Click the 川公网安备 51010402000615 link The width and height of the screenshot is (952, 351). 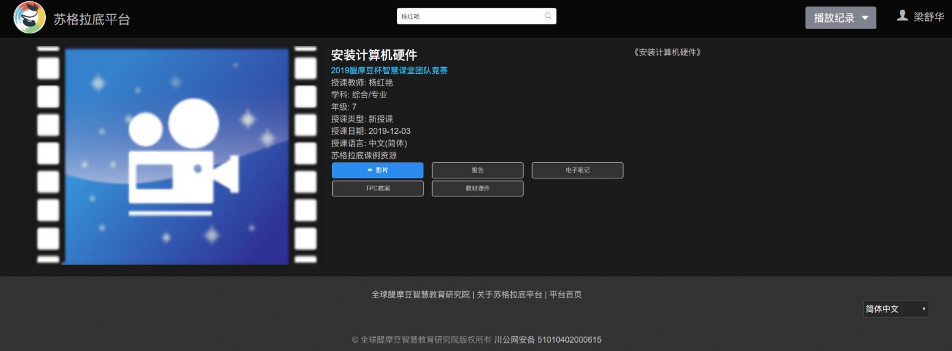[x=547, y=340]
